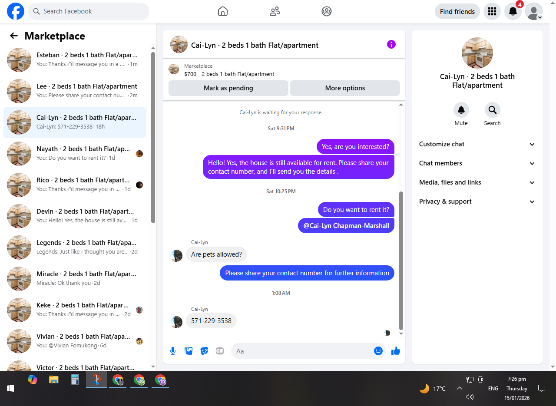The height and width of the screenshot is (406, 556).
Task: Open the notifications bell with 4 badge
Action: pos(513,11)
